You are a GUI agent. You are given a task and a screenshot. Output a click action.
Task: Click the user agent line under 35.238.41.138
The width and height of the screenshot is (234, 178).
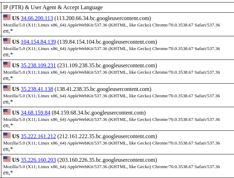click(112, 96)
